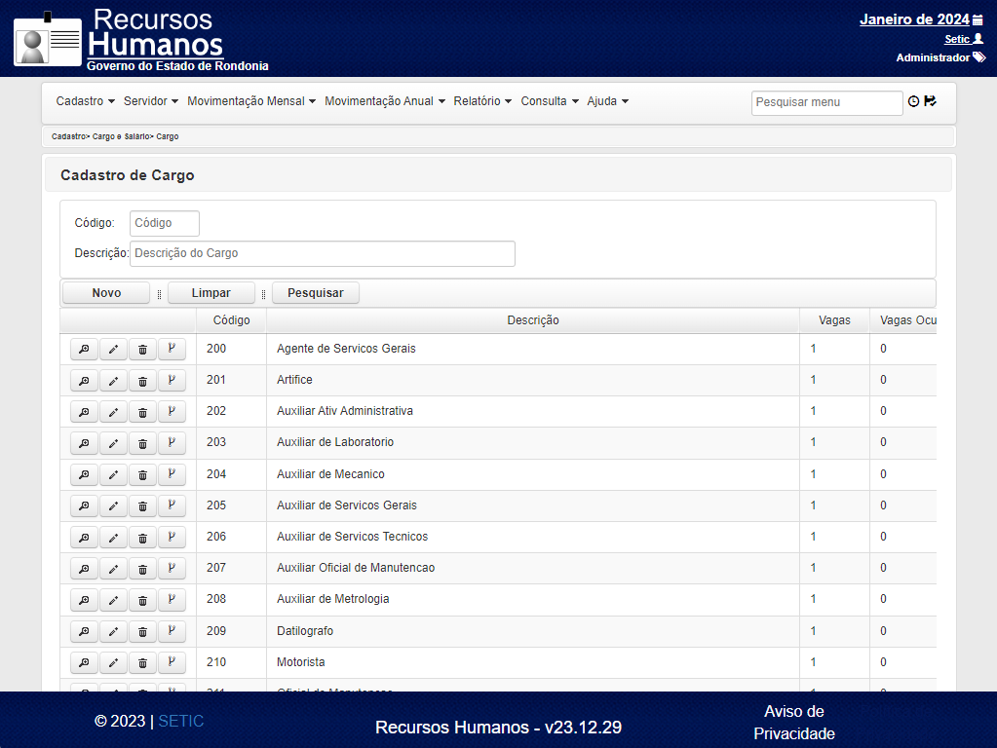The image size is (997, 748).
Task: Open Aviso de Privacidade link
Action: coord(794,723)
